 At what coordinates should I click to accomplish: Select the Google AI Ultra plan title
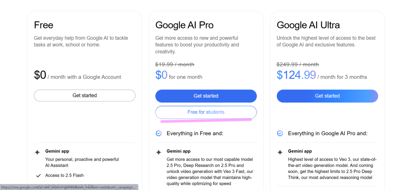(308, 25)
